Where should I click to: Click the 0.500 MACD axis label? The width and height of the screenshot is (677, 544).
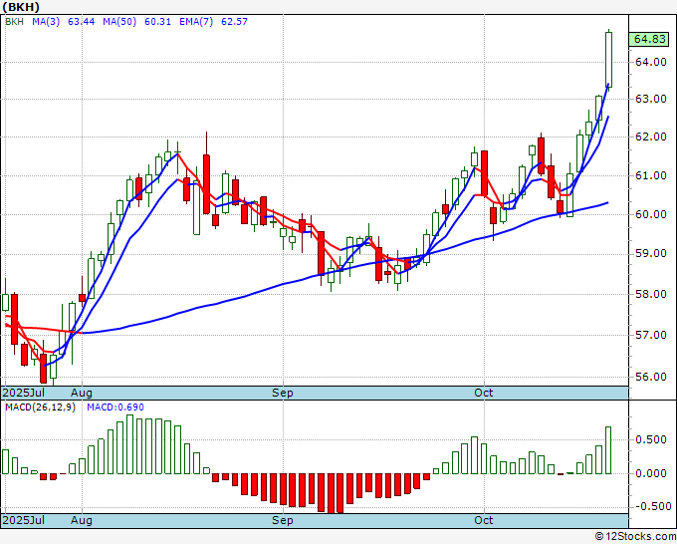(651, 439)
